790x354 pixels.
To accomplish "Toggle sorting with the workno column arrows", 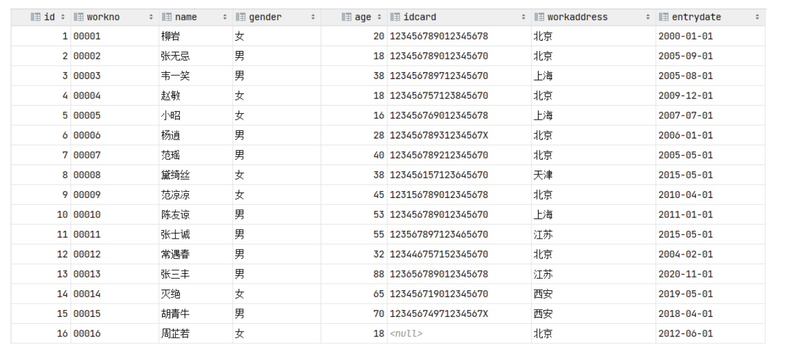I will click(151, 17).
